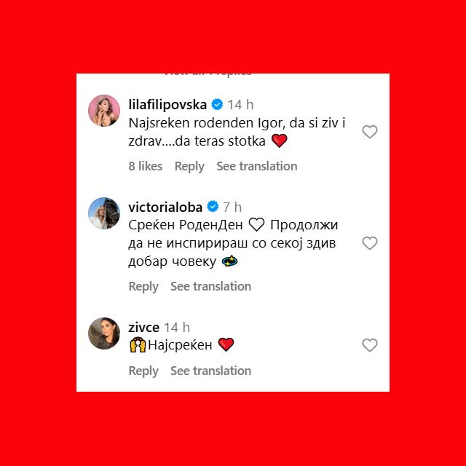Open lilafilipovska's profile picture
Screen dimensions: 466x466
104,111
